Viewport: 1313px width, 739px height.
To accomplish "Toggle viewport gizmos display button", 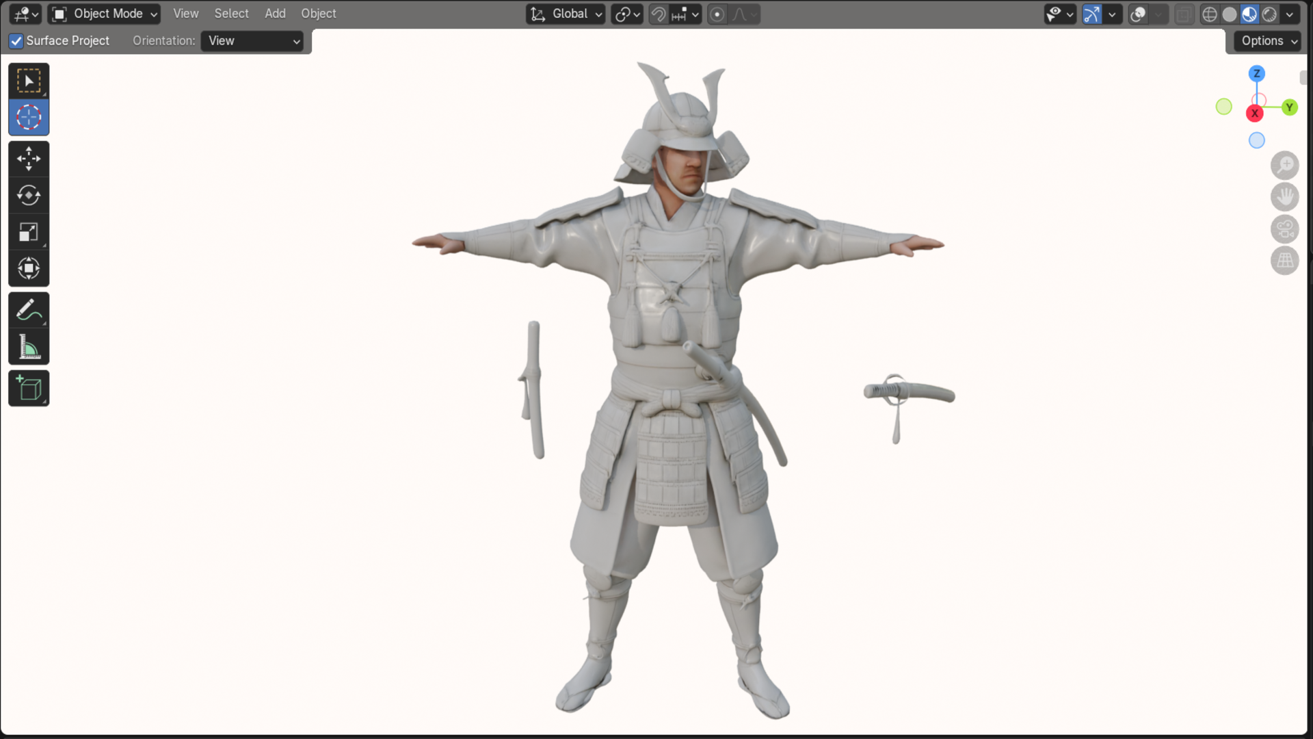I will point(1092,14).
